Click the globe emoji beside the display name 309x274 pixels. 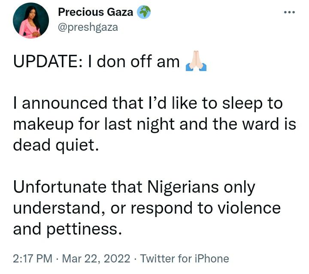point(144,12)
